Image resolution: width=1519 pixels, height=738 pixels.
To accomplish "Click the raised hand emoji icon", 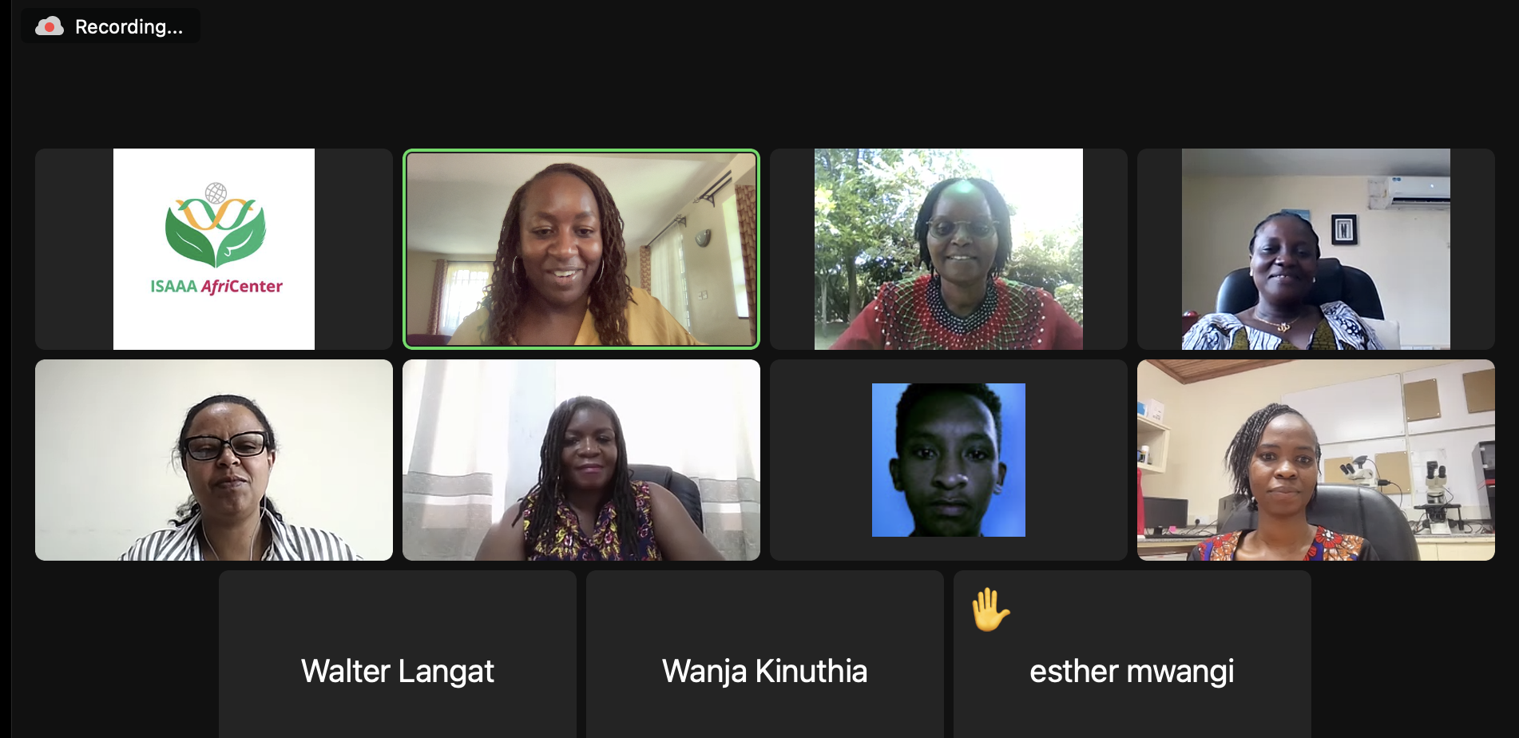I will (990, 609).
